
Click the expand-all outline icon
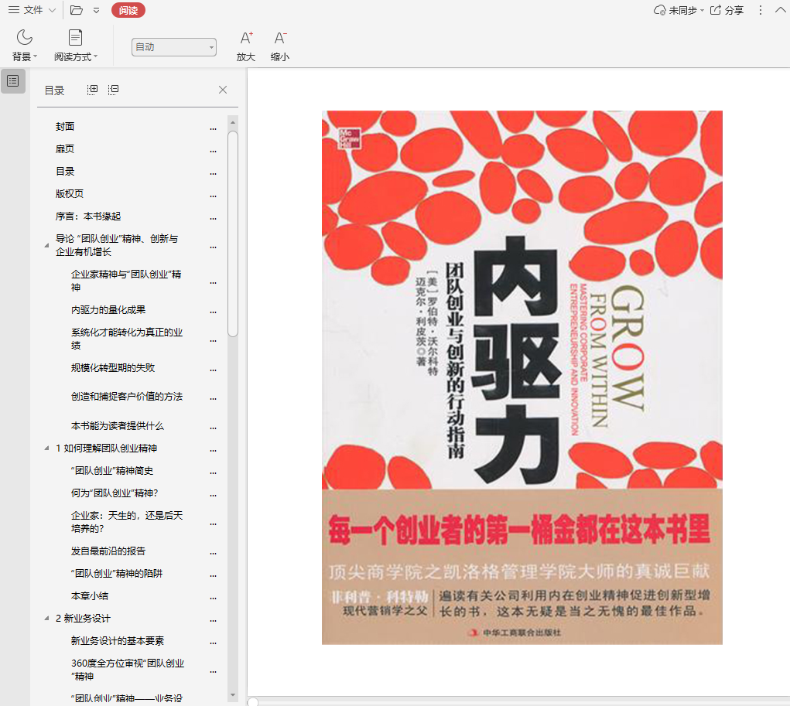(x=92, y=90)
